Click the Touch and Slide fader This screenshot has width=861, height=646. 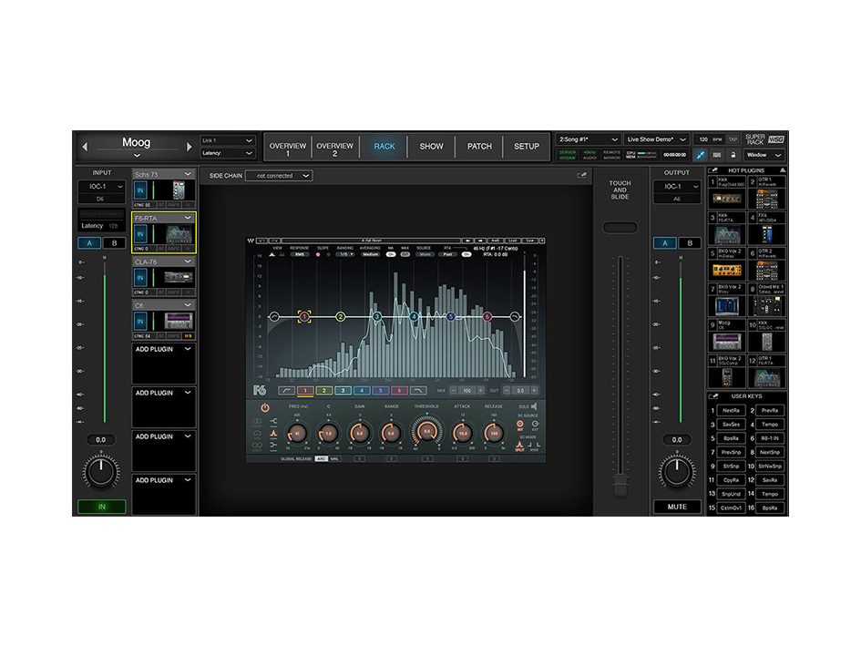tap(620, 485)
